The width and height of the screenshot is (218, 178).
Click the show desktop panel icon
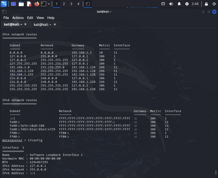pyautogui.click(x=13, y=4)
